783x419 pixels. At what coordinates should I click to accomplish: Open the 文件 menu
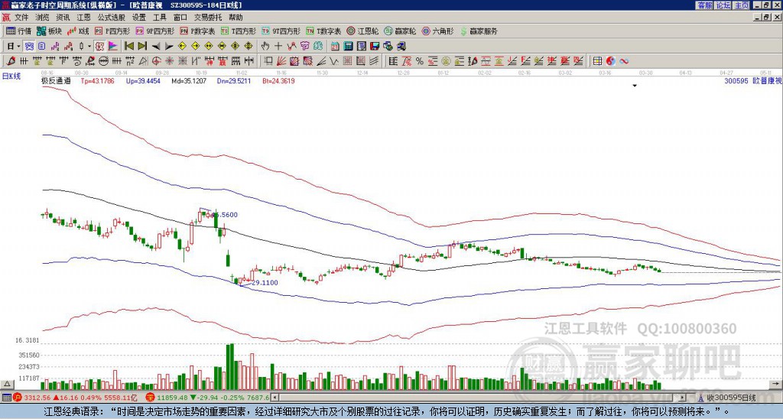pos(21,18)
